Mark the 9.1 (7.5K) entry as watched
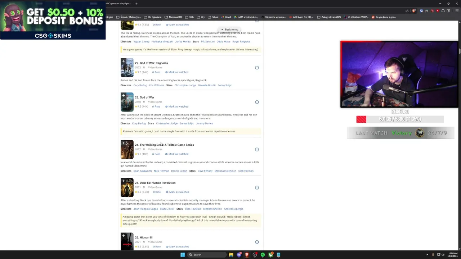 177,25
